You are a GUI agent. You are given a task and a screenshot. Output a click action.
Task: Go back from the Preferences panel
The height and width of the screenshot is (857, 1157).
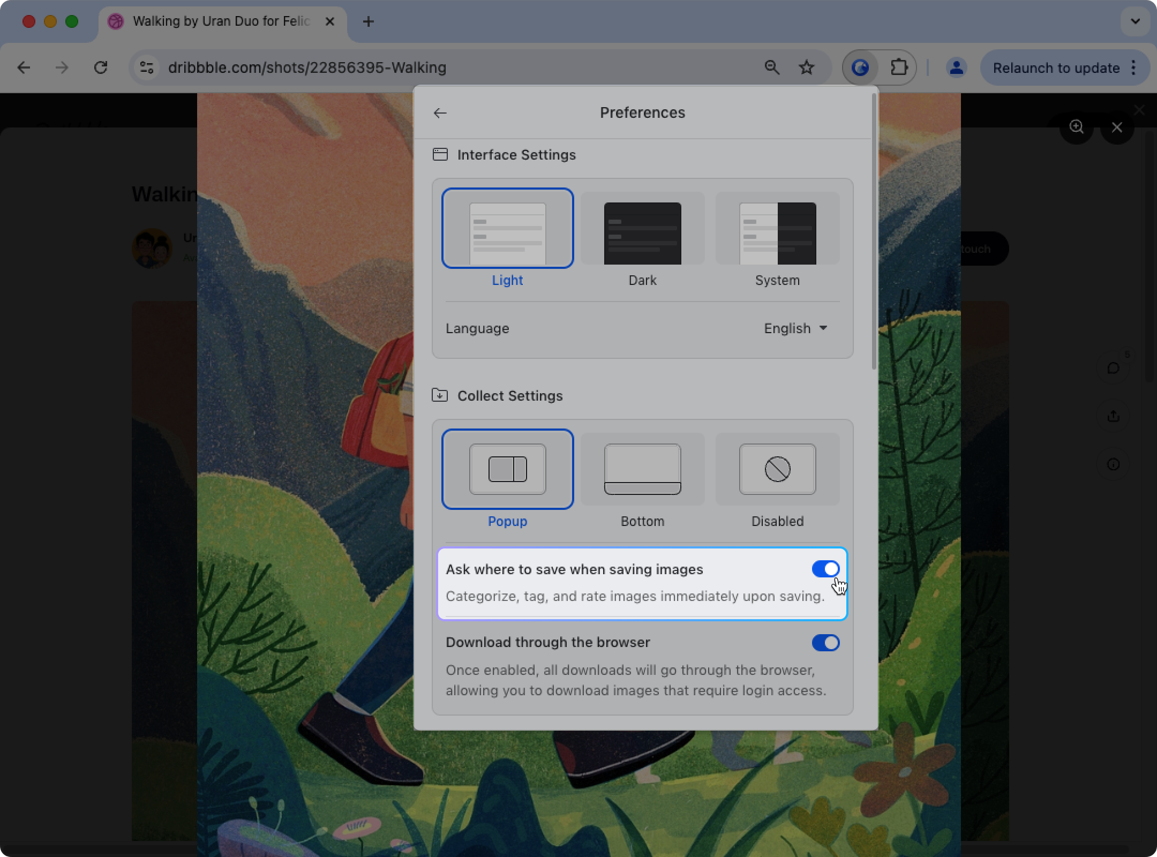point(440,113)
